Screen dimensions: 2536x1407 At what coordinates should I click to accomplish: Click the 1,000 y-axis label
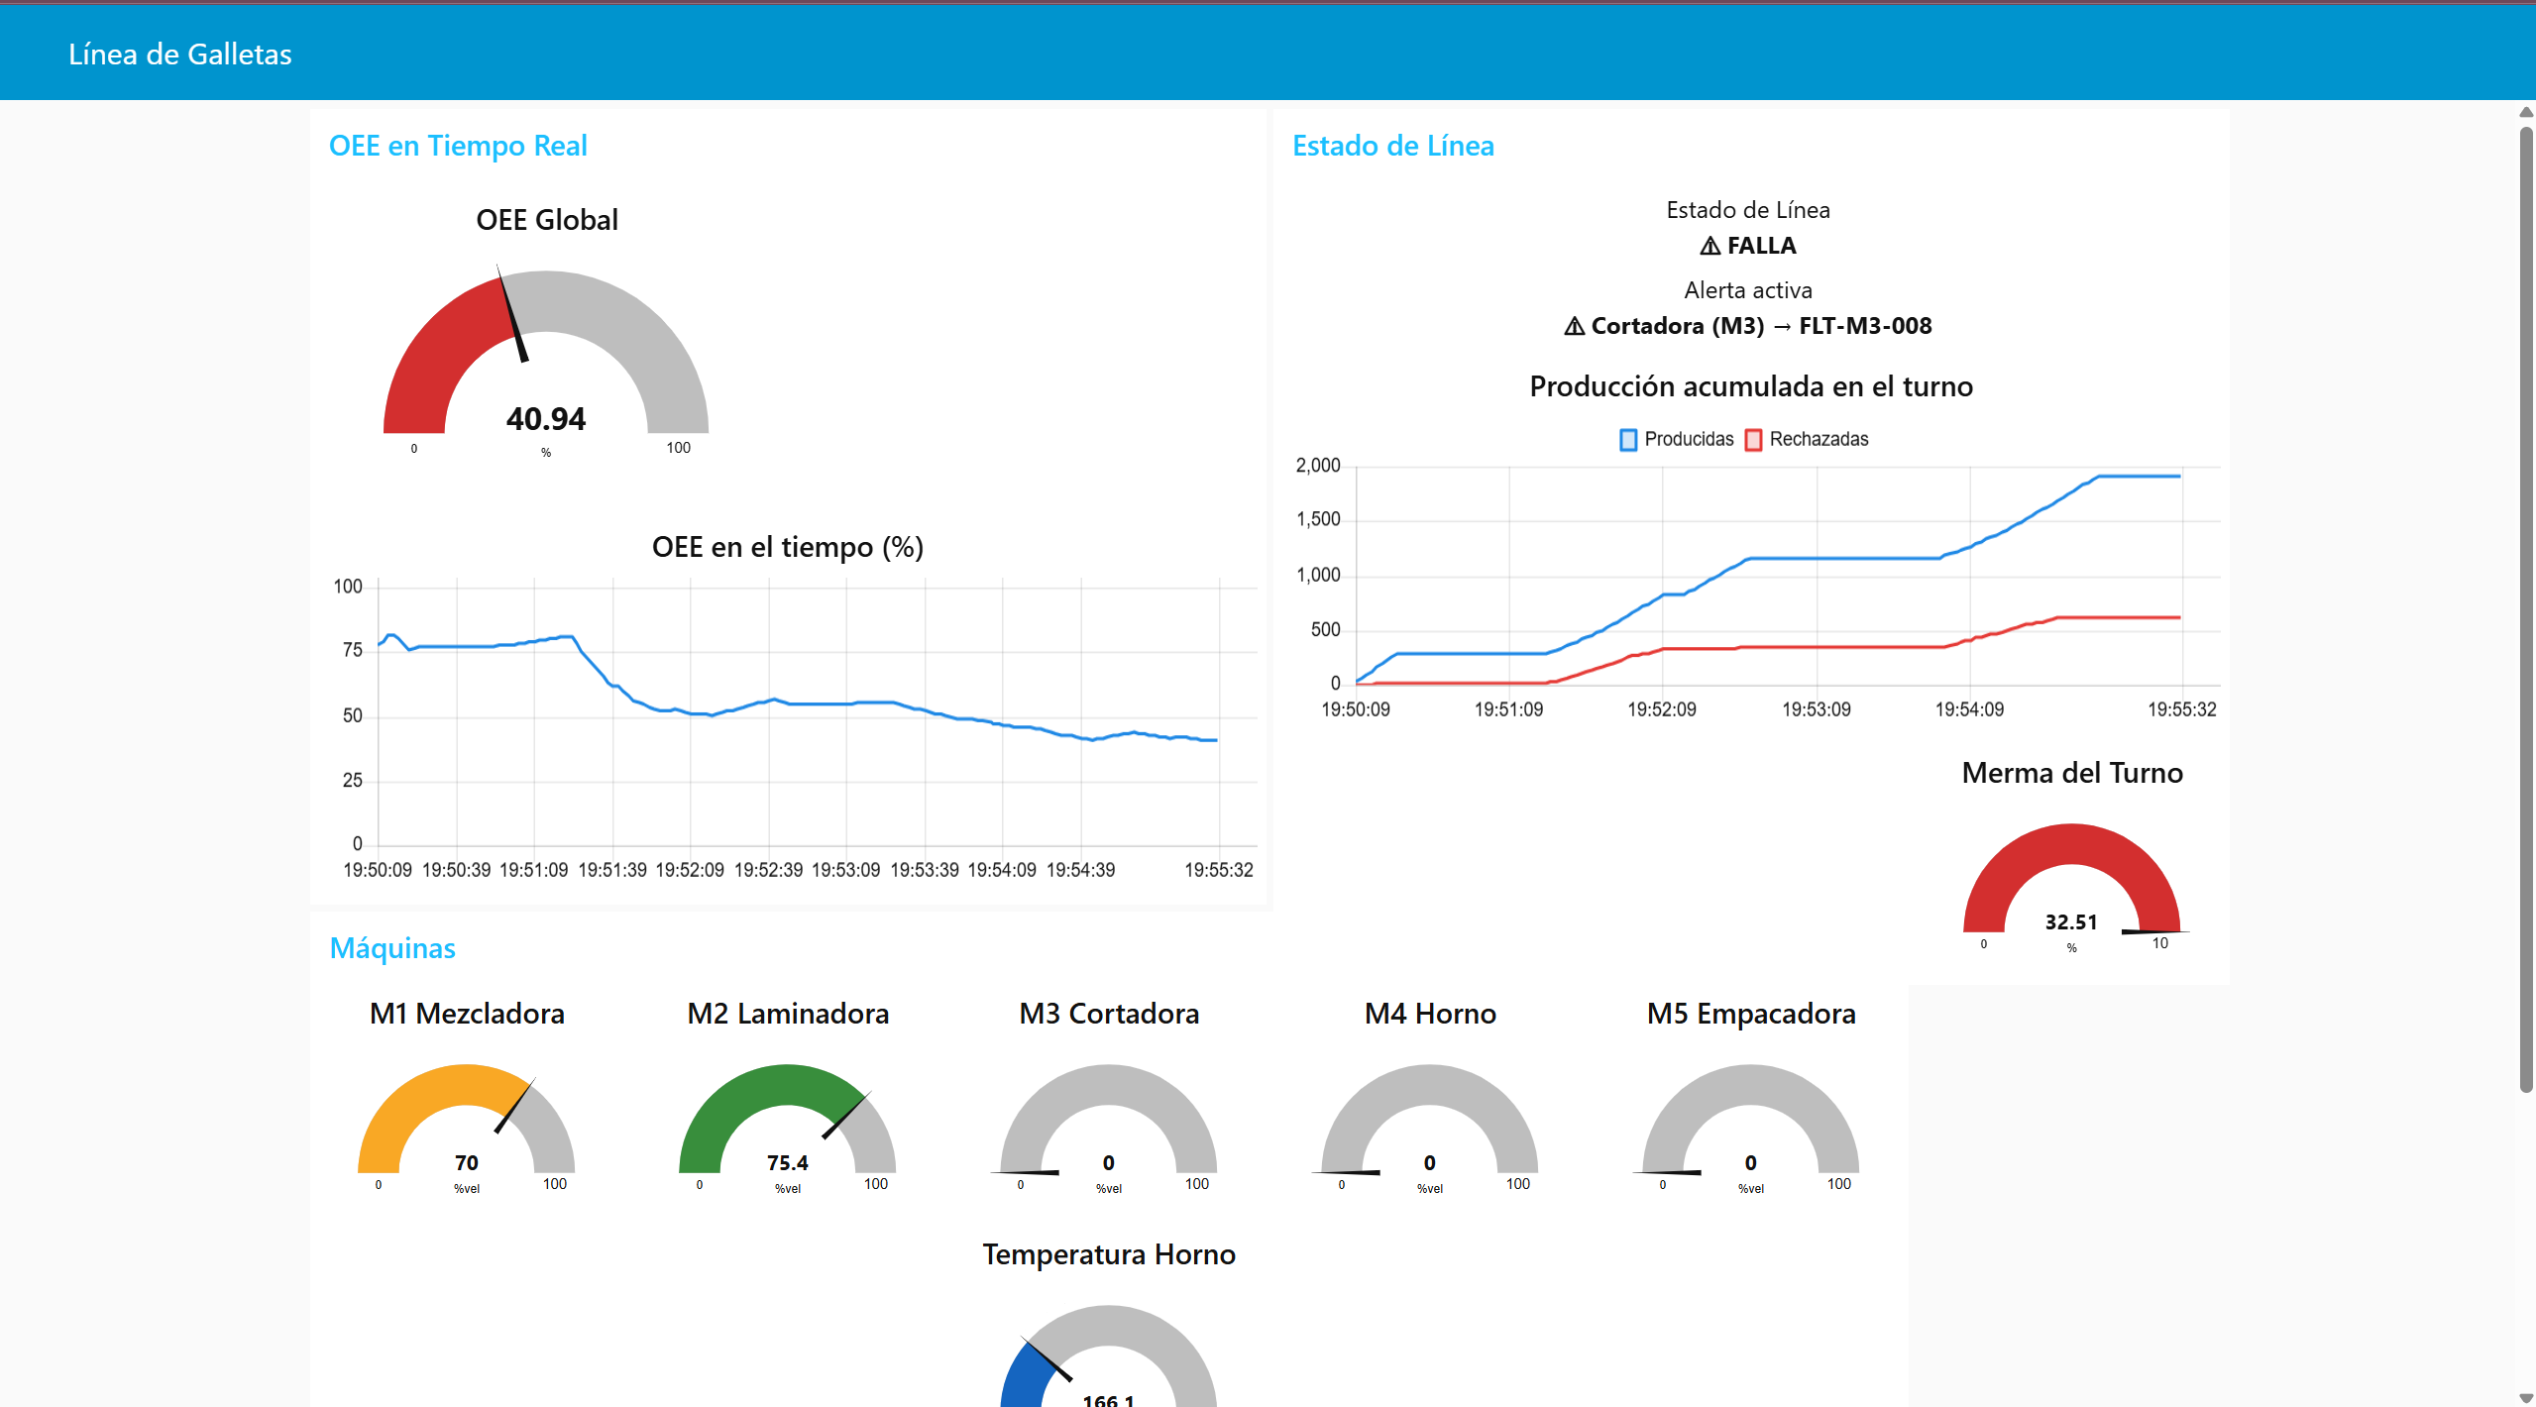(1318, 575)
